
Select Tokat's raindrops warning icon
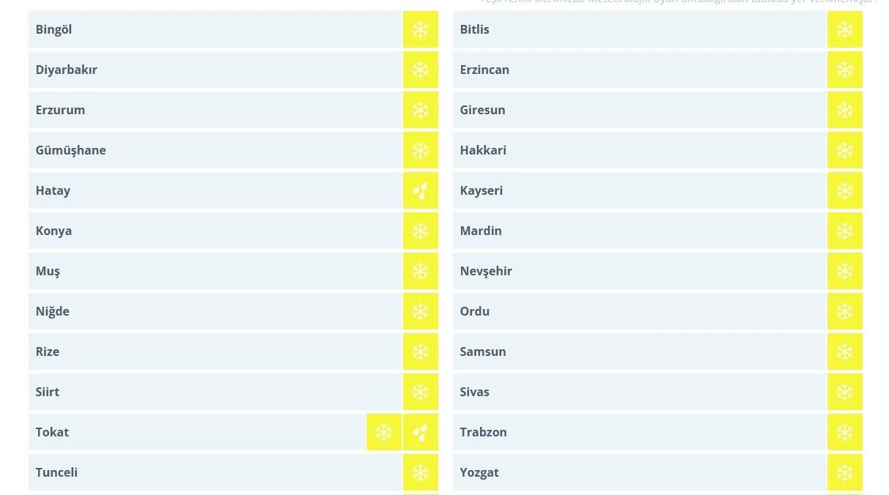click(x=420, y=433)
